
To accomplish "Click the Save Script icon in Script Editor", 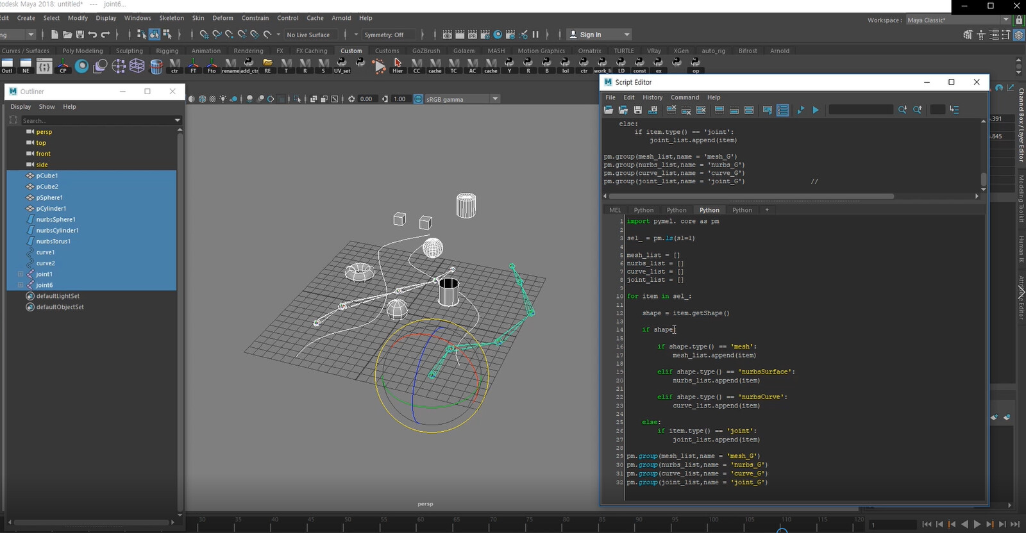I will tap(637, 110).
